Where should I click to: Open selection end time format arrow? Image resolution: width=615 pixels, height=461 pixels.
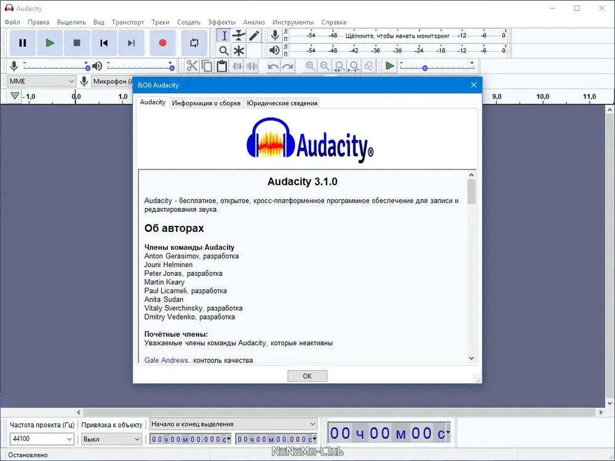pos(314,439)
